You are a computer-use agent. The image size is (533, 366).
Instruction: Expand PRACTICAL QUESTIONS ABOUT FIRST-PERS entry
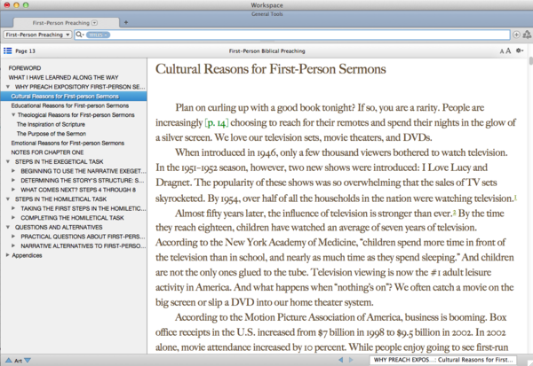tap(13, 237)
